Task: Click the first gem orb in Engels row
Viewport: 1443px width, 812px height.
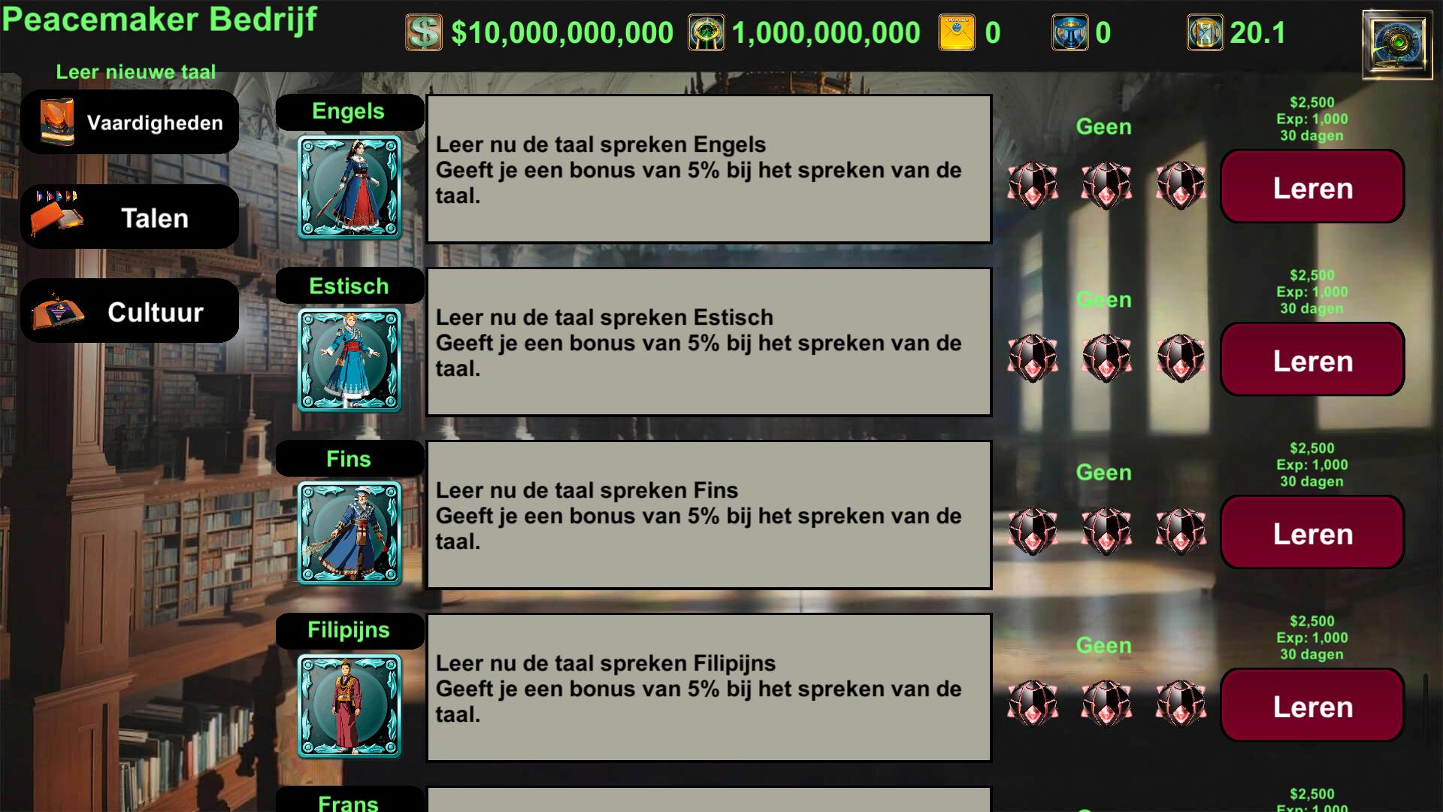Action: [1033, 186]
